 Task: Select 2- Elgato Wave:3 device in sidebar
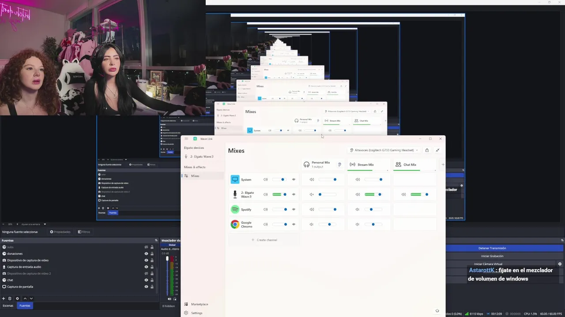pyautogui.click(x=203, y=157)
